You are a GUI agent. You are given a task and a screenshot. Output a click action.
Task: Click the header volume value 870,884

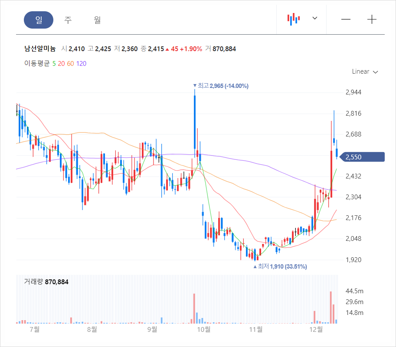click(224, 49)
